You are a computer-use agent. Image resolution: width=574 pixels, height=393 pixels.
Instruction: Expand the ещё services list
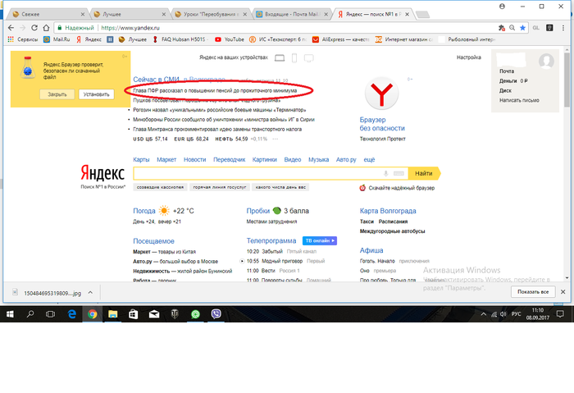(x=369, y=160)
